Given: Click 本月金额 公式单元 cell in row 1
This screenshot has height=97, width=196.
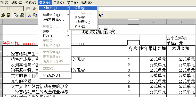Looking at the screenshot, I should pyautogui.click(x=181, y=59).
